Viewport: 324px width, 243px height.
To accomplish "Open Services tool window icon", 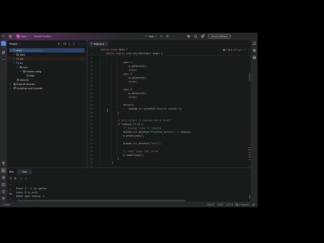I will (x=4, y=178).
